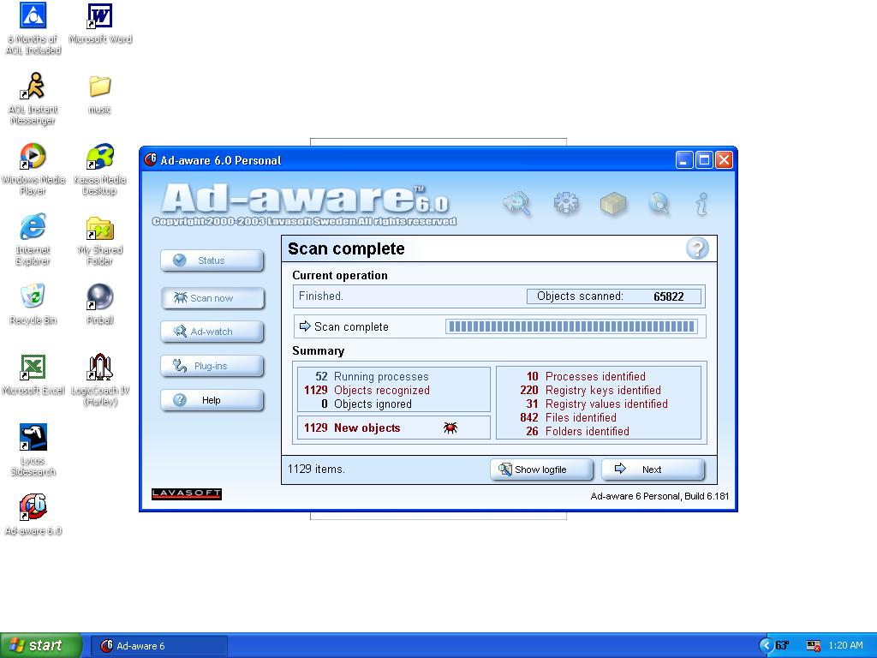Click '220 Registry keys identified' line
Image resolution: width=877 pixels, height=658 pixels.
click(x=590, y=391)
